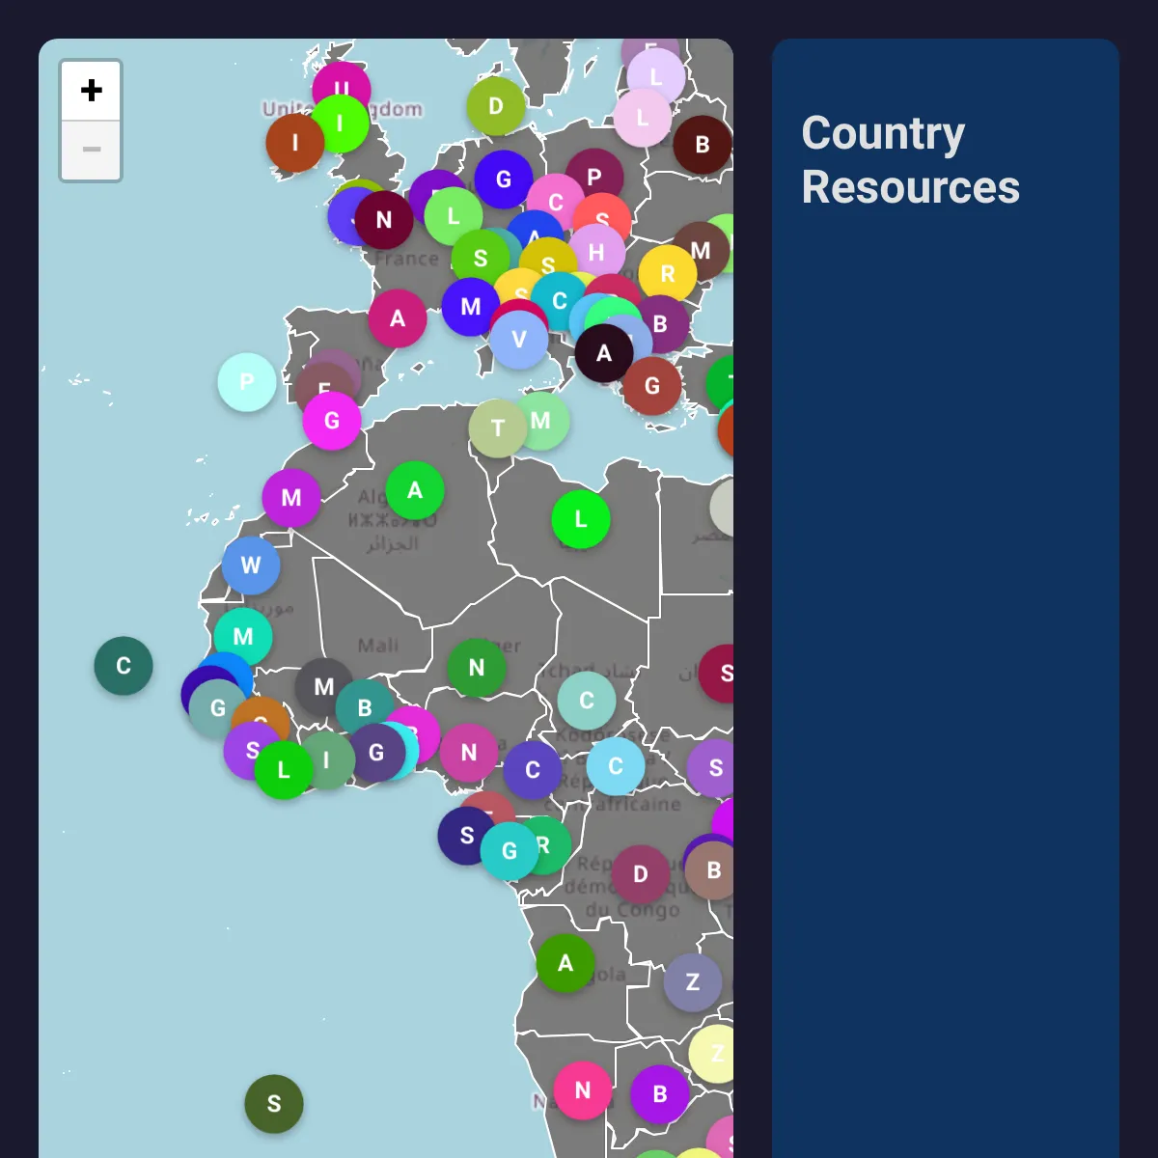Click the pink N marker over Namibia

583,1090
